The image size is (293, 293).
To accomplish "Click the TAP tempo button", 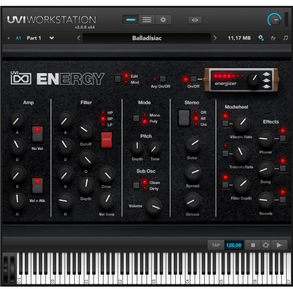I will point(216,245).
